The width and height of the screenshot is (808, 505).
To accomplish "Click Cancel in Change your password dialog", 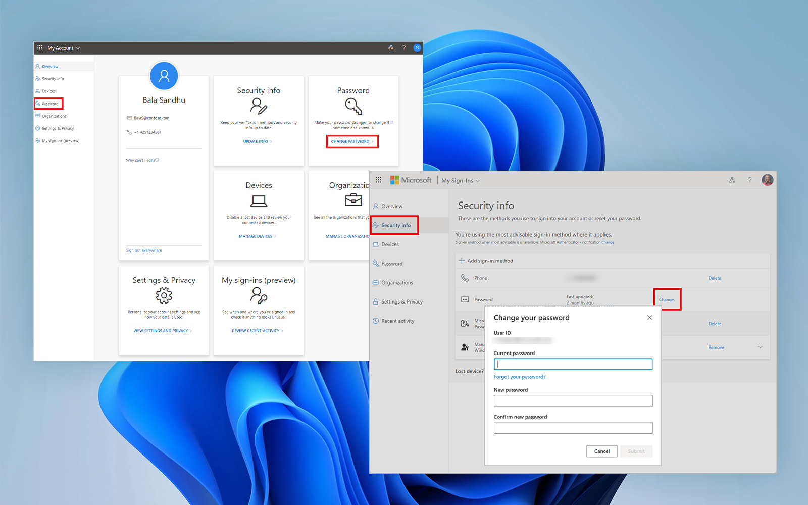I will coord(601,451).
